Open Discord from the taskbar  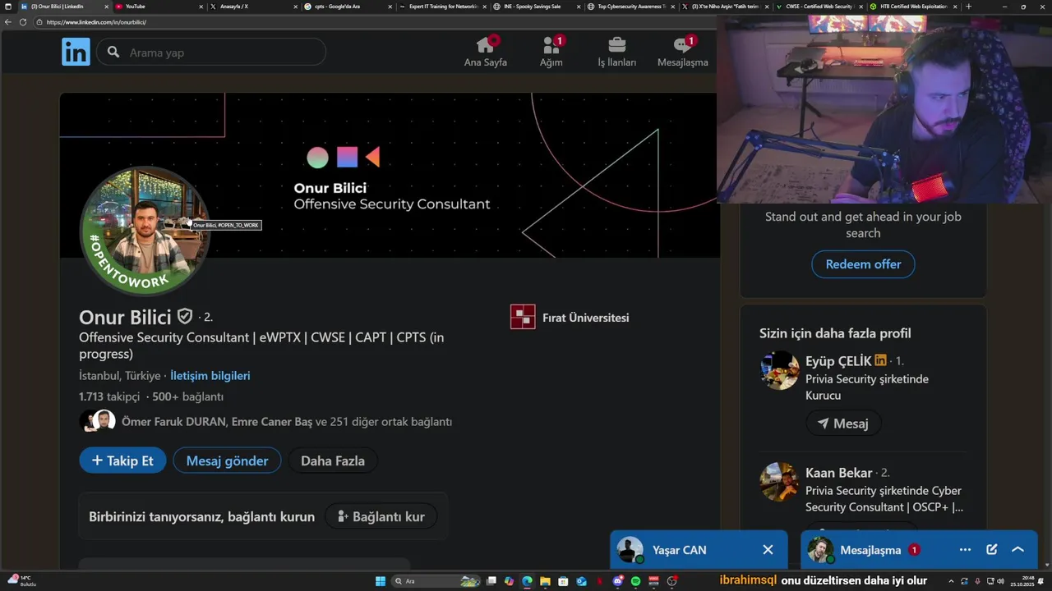[617, 581]
